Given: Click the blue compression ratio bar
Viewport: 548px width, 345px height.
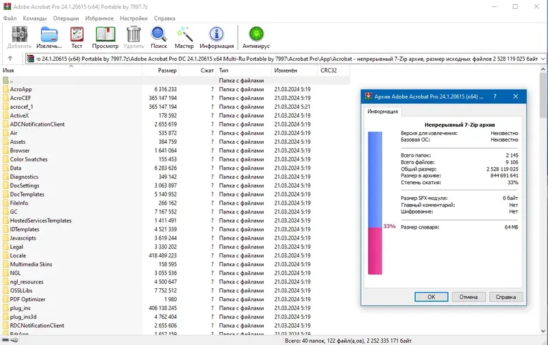Looking at the screenshot, I should point(375,179).
